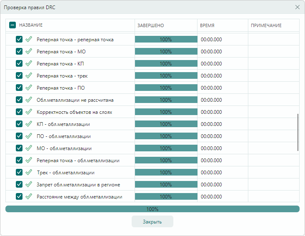Click the green checkmark for 'Расстояние между обл.металлизации'

(x=29, y=196)
